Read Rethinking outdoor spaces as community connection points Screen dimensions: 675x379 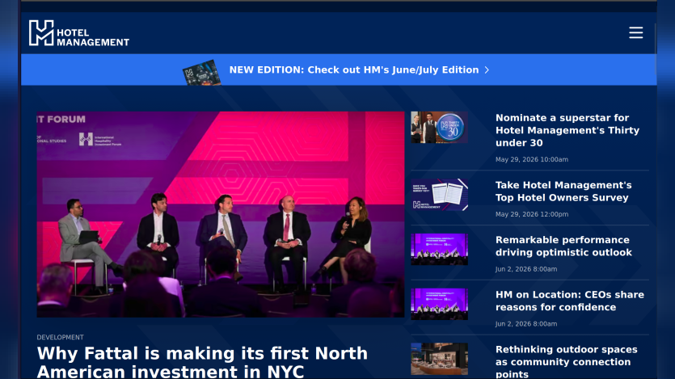pos(567,361)
